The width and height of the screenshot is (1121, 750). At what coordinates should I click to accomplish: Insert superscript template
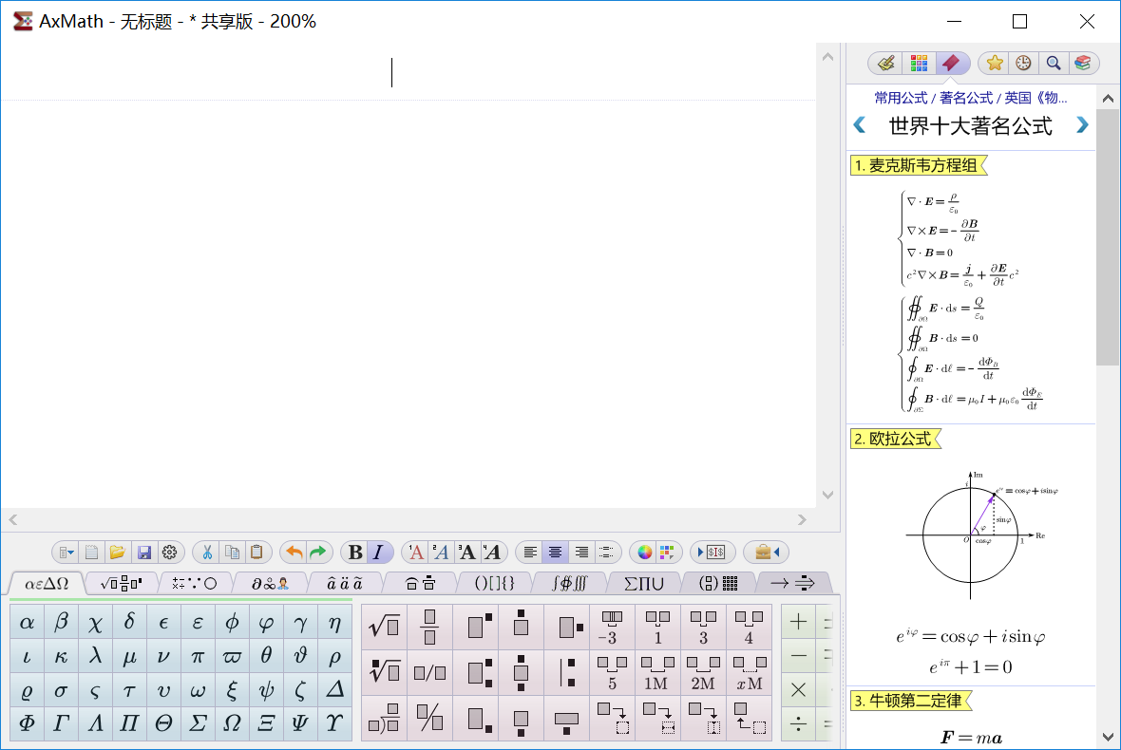476,628
